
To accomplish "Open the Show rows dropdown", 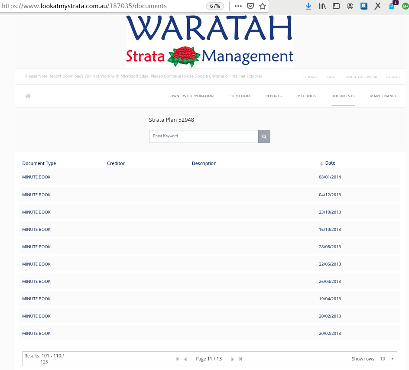I will pos(387,359).
